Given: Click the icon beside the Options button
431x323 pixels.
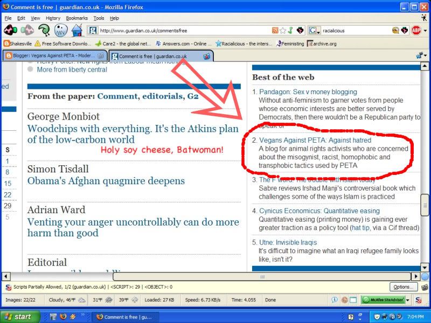Looking at the screenshot, I should point(425,287).
